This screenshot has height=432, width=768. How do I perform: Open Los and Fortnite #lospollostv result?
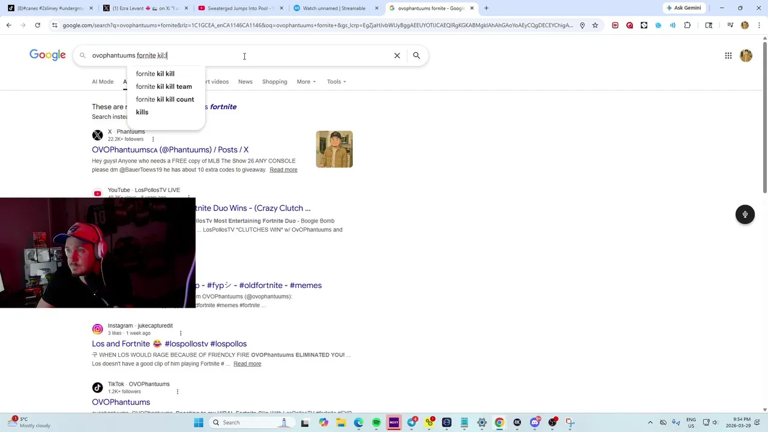pyautogui.click(x=169, y=344)
